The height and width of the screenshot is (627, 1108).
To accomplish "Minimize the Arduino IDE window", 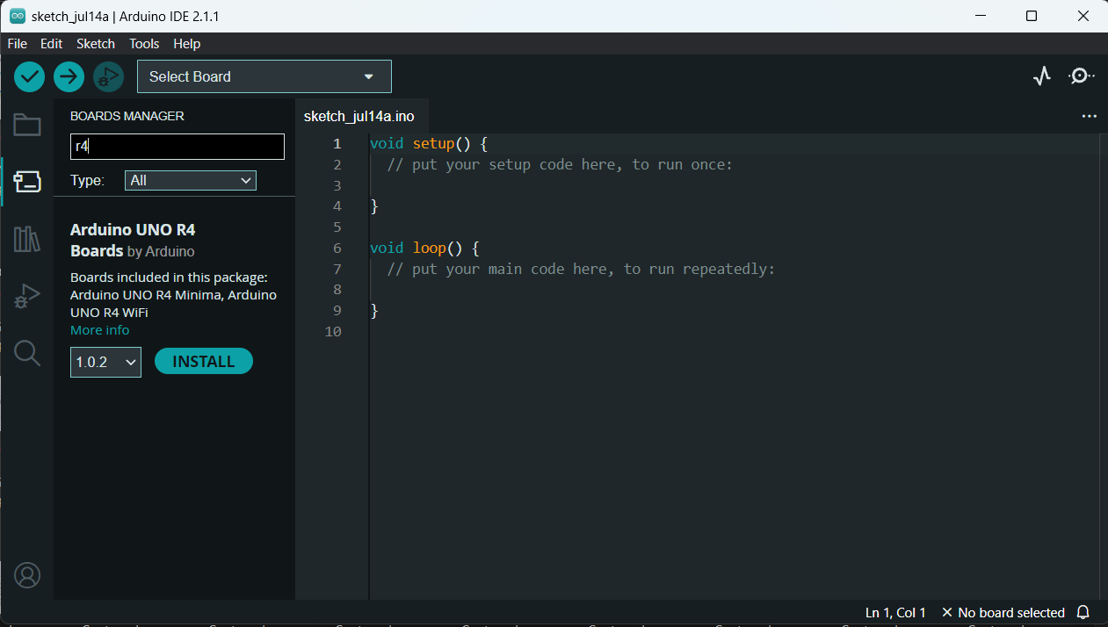I will click(x=981, y=16).
